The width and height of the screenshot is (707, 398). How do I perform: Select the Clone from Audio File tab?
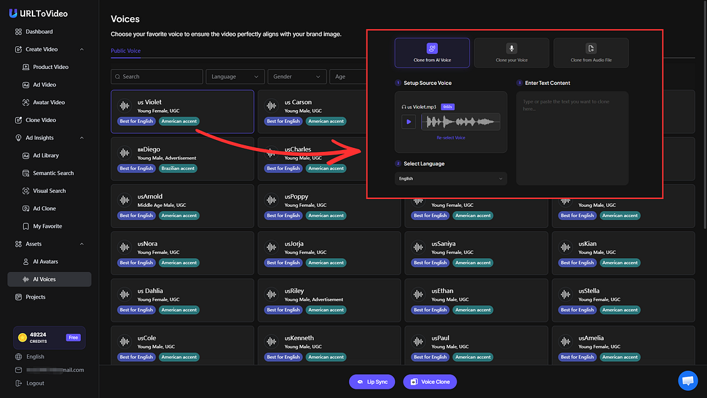pyautogui.click(x=591, y=53)
